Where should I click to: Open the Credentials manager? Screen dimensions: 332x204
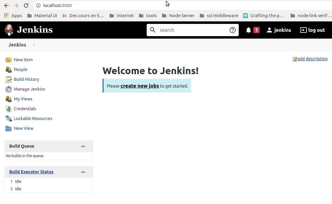pyautogui.click(x=25, y=108)
